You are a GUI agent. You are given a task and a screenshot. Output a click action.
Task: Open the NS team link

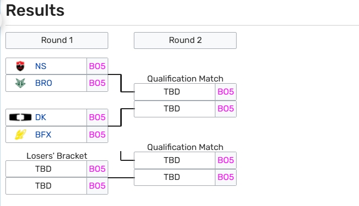click(x=41, y=66)
